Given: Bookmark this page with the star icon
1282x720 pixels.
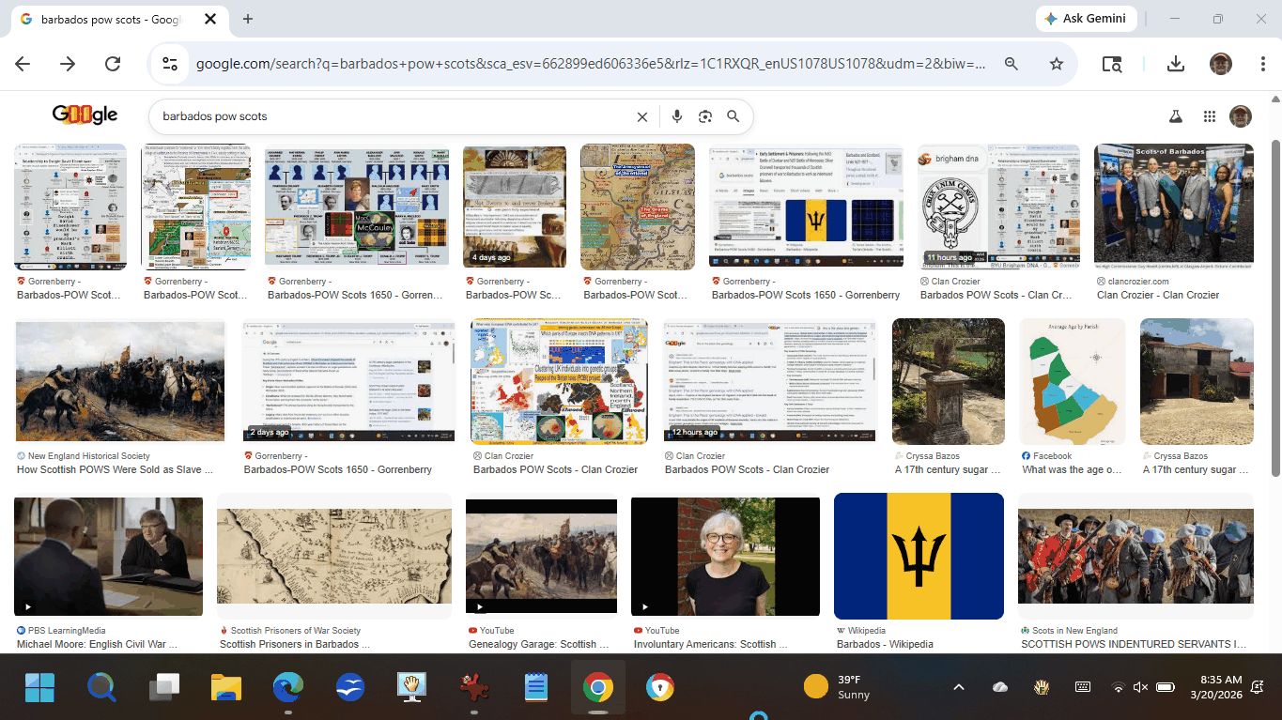Looking at the screenshot, I should click(1057, 64).
